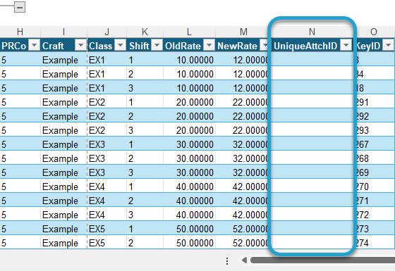Image resolution: width=395 pixels, height=271 pixels.
Task: Select NewRate 52.0000 in EX5 Shift 2 row
Action: click(x=243, y=243)
